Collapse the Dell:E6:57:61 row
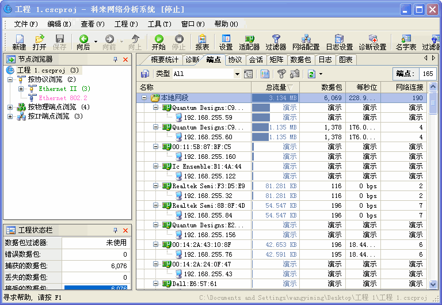Screen dimensions: 442x305 tap(155, 284)
